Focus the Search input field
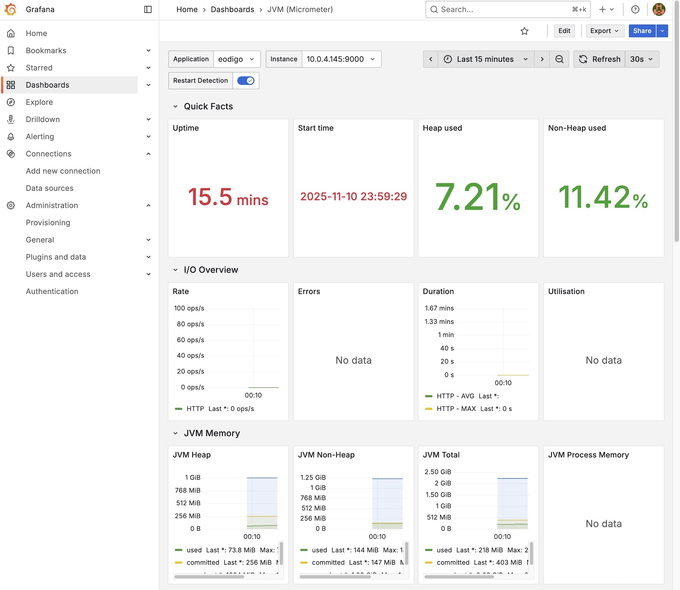Viewport: 680px width, 590px height. [502, 9]
